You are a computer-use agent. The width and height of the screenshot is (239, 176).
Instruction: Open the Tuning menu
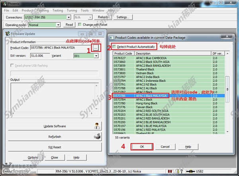point(72,10)
